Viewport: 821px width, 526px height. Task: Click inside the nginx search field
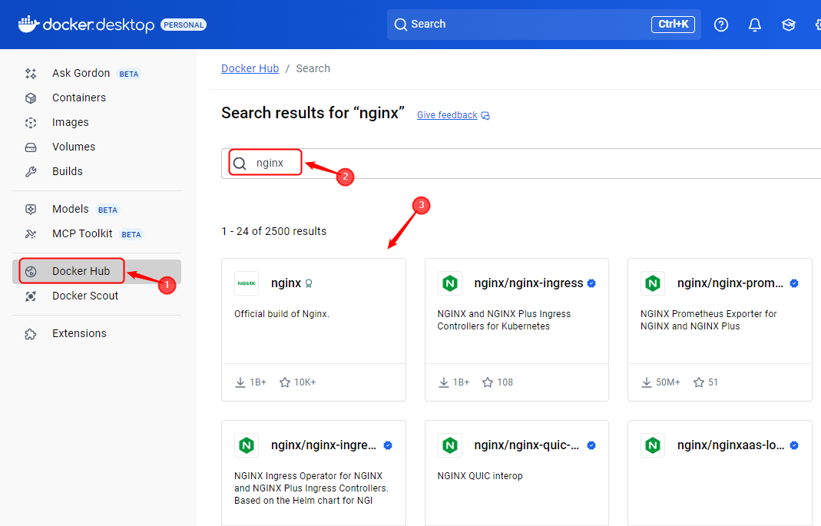(x=269, y=162)
